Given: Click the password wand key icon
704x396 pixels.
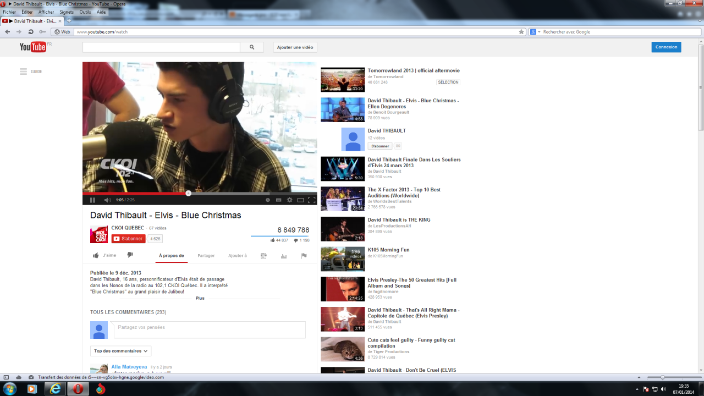Looking at the screenshot, I should (42, 32).
